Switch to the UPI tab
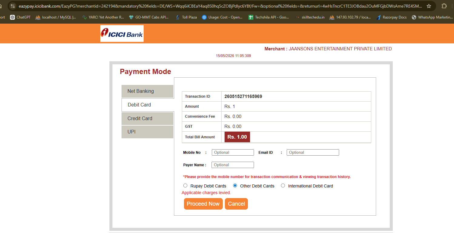 [147, 132]
